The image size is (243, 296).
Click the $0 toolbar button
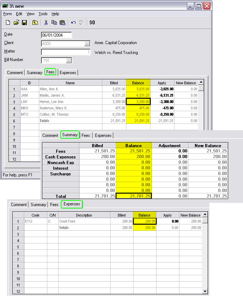[x=92, y=23]
